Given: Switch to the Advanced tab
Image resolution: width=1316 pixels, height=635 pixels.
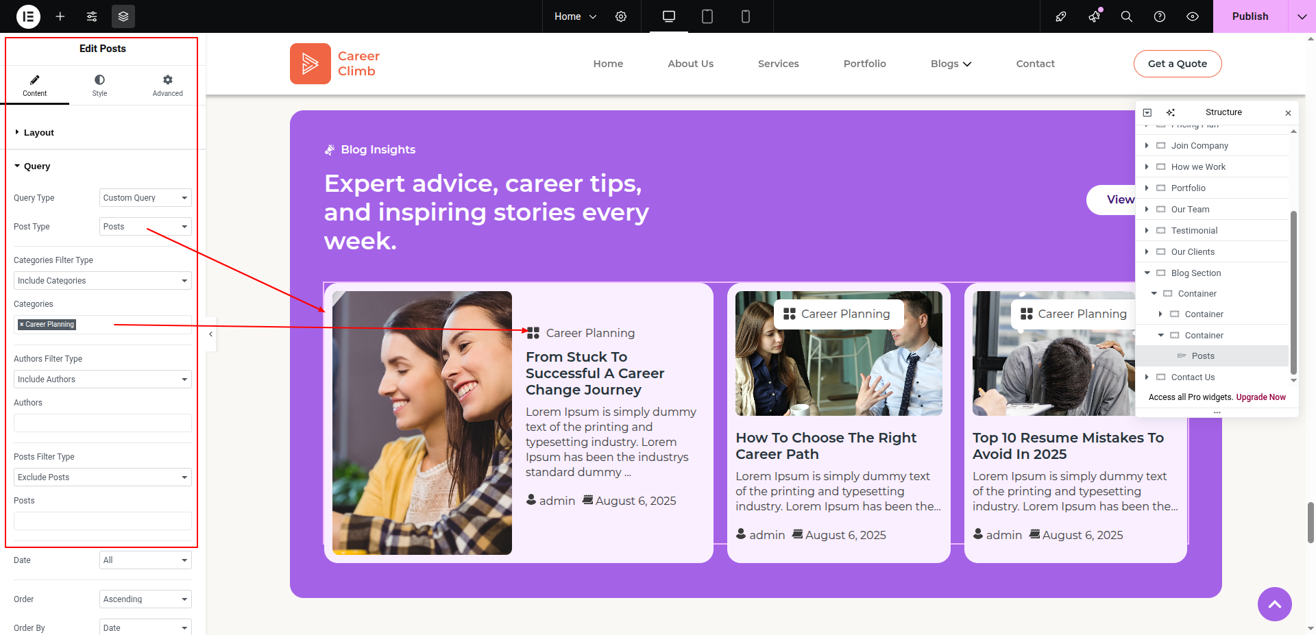Looking at the screenshot, I should pos(168,86).
